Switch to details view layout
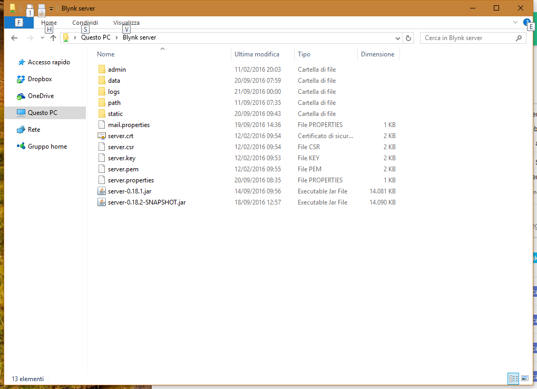The width and height of the screenshot is (537, 389). [513, 378]
